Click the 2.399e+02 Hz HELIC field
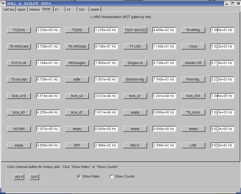The image size is (241, 194). (164, 145)
